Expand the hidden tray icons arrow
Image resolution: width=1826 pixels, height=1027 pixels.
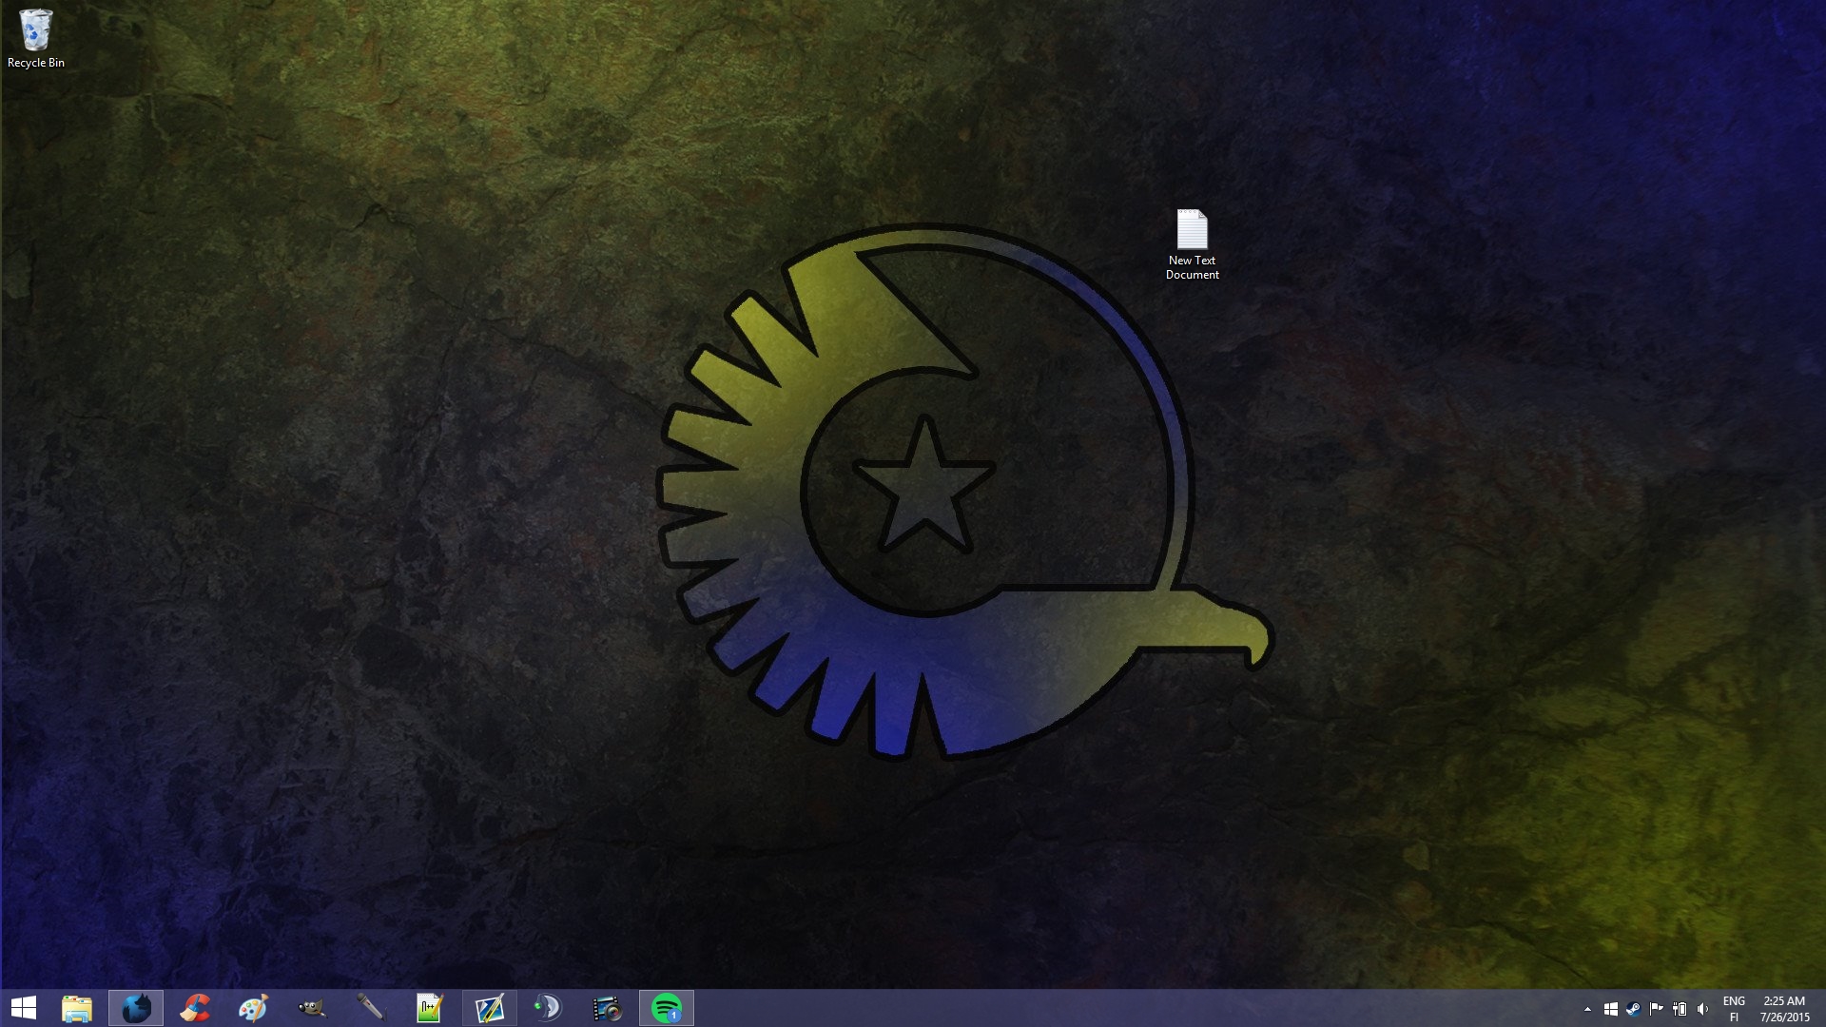tap(1587, 1009)
